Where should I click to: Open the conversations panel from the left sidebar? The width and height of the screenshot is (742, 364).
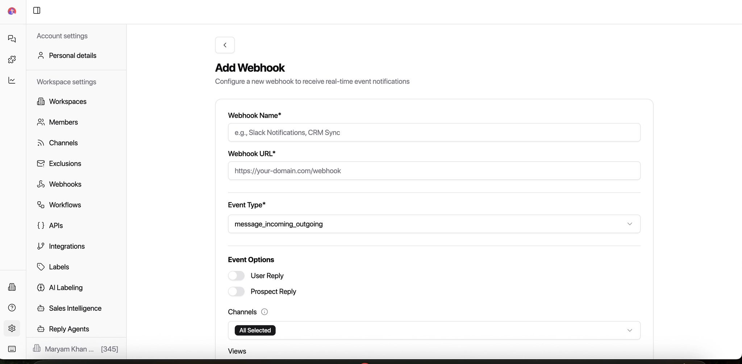[12, 39]
